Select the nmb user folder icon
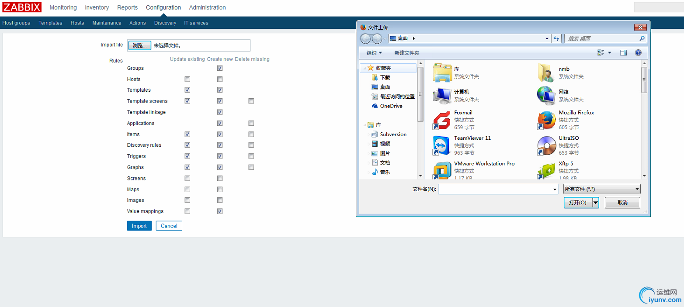The image size is (684, 307). coord(546,72)
